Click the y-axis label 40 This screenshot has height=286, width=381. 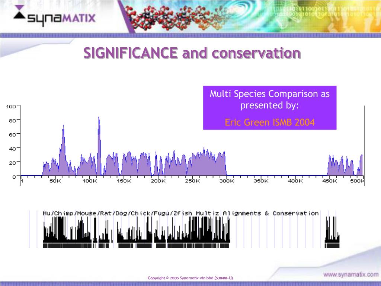point(12,149)
